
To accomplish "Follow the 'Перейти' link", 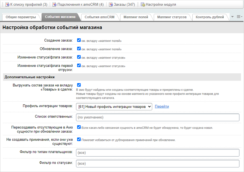I will click(162, 106).
